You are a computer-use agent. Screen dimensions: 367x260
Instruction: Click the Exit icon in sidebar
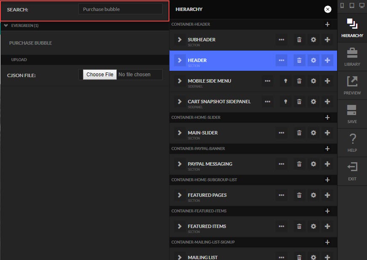(352, 172)
